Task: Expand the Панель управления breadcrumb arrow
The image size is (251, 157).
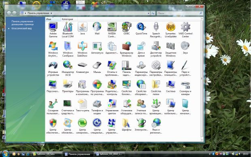Action: pos(51,13)
